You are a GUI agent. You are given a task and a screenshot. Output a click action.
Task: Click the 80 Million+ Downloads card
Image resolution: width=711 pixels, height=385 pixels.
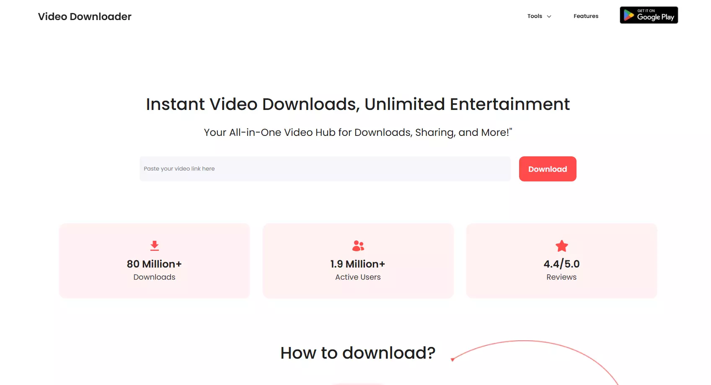[x=154, y=260]
